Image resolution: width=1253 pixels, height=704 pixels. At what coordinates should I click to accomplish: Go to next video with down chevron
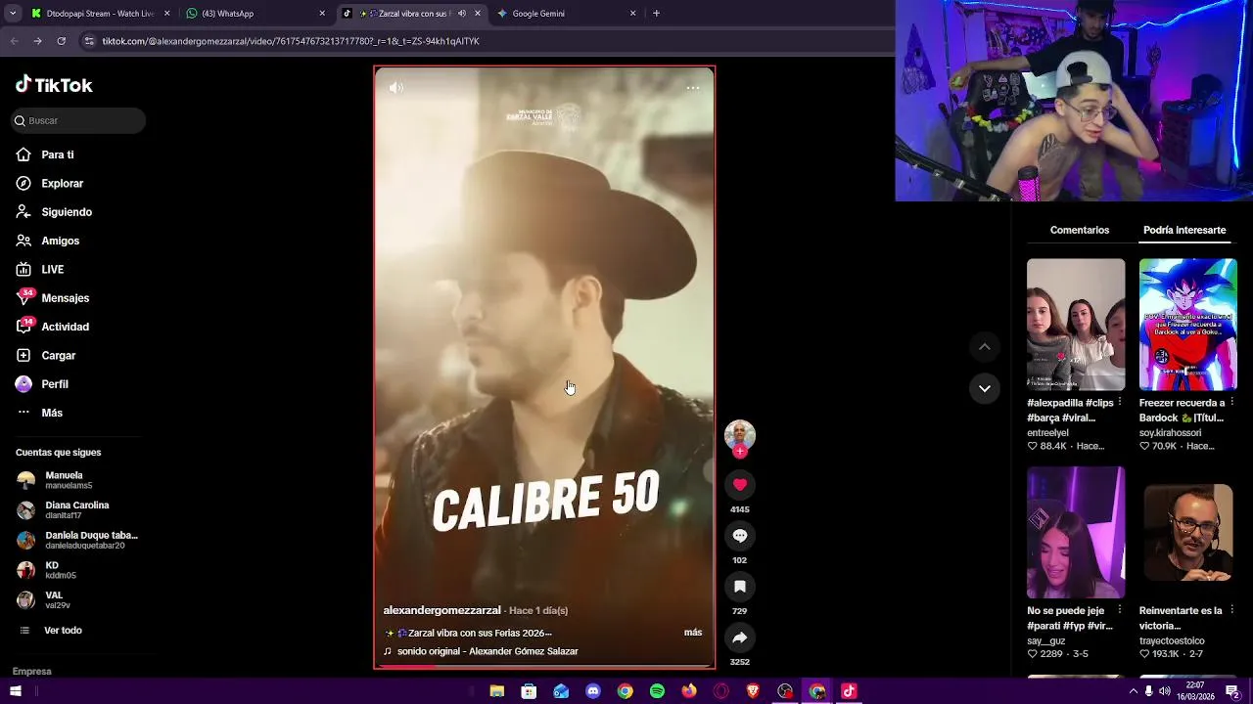(x=985, y=388)
